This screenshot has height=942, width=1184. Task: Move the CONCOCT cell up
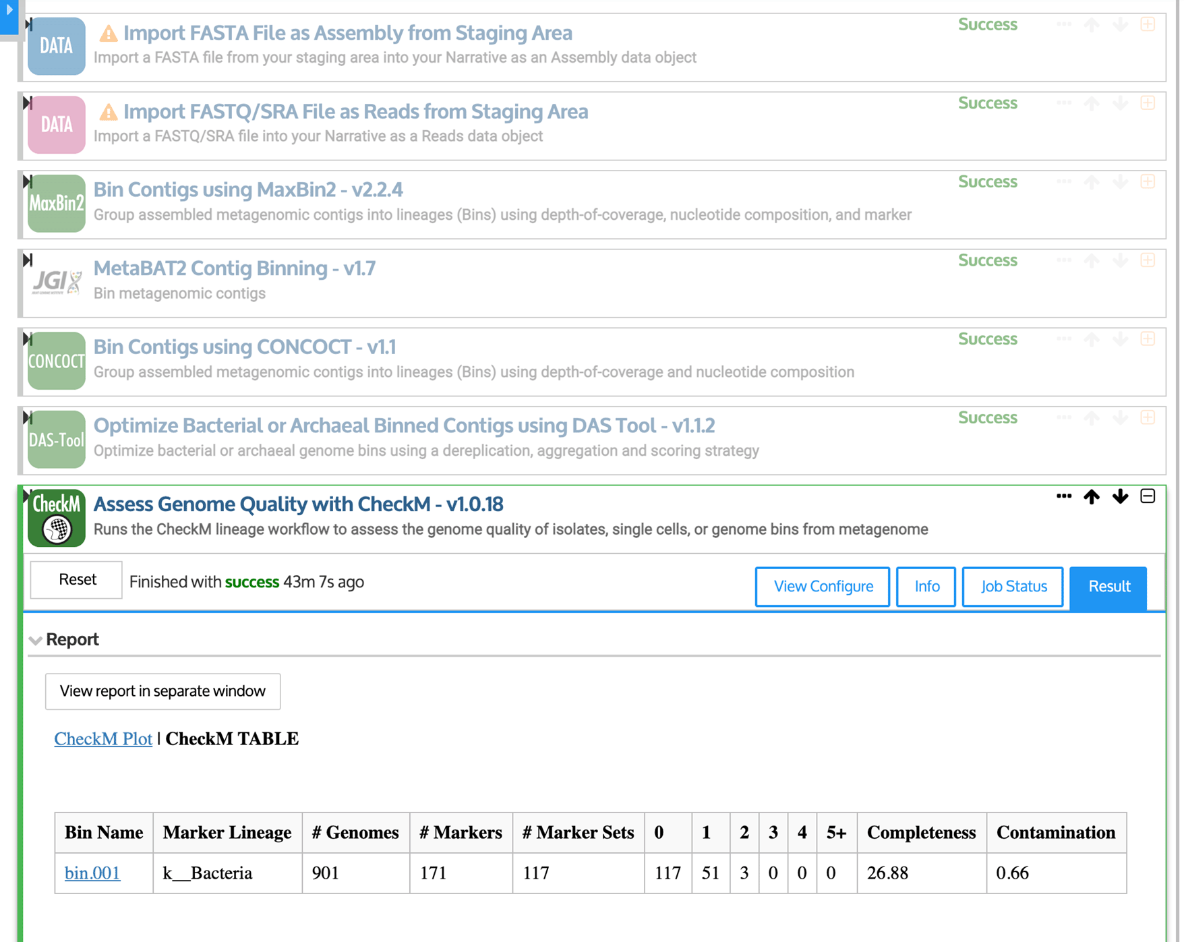coord(1092,339)
